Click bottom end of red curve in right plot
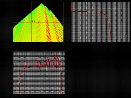Screen dimensions: 131x98 (x=111, y=41)
